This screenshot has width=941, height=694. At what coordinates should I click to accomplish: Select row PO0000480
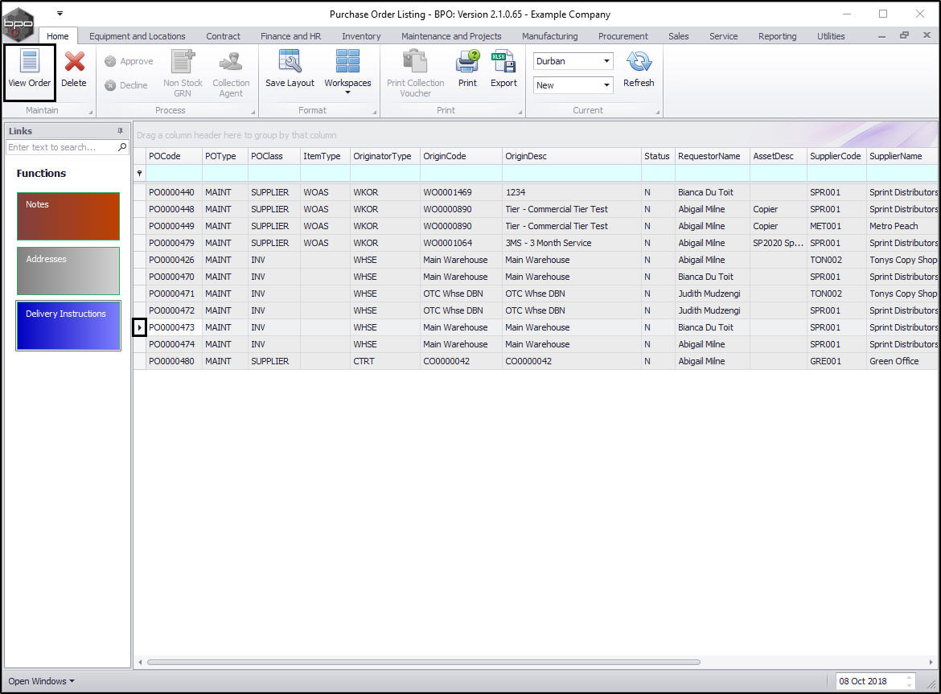coord(536,361)
